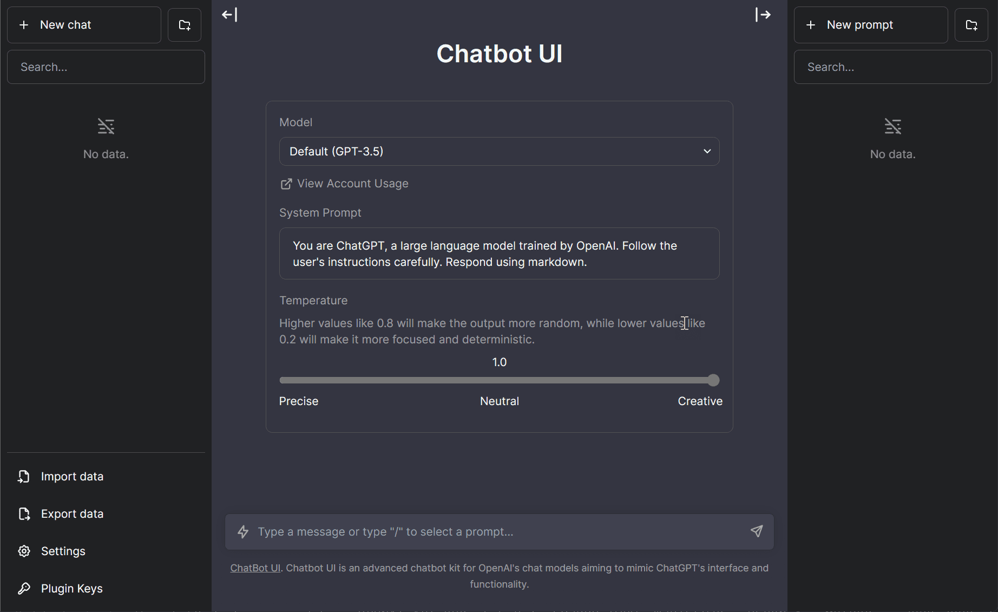Create a new chat folder
Viewport: 998px width, 612px height.
pyautogui.click(x=185, y=25)
